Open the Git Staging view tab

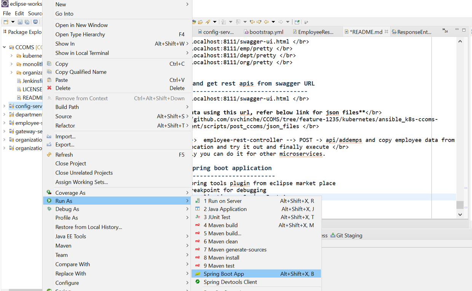[x=346, y=235]
